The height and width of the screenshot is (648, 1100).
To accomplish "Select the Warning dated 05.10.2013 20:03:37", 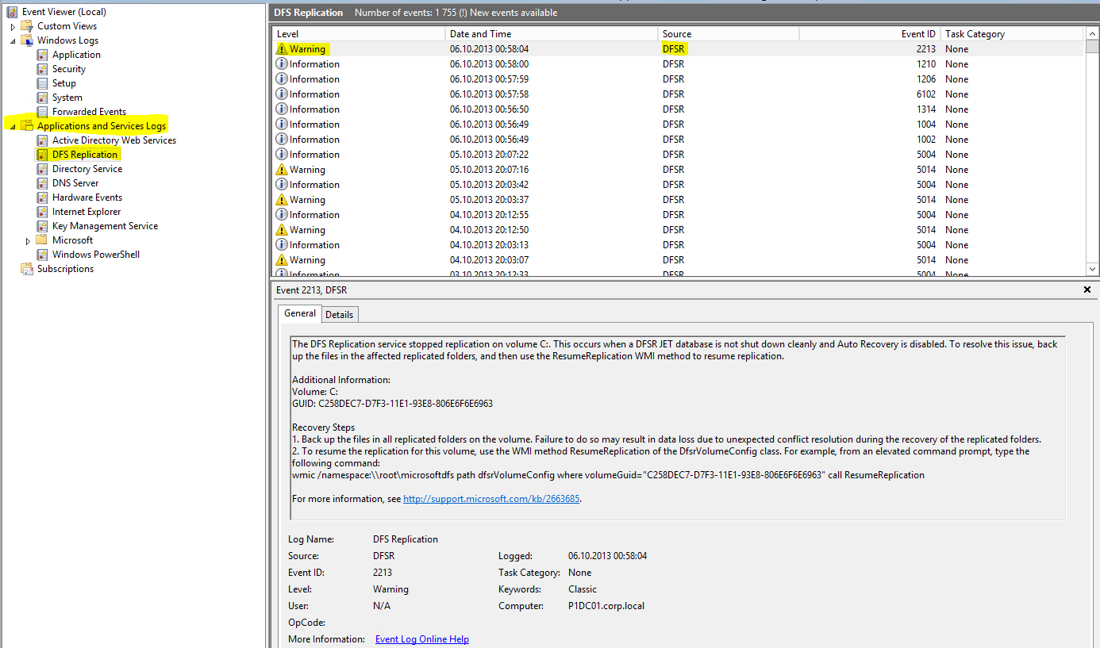I will coord(679,200).
